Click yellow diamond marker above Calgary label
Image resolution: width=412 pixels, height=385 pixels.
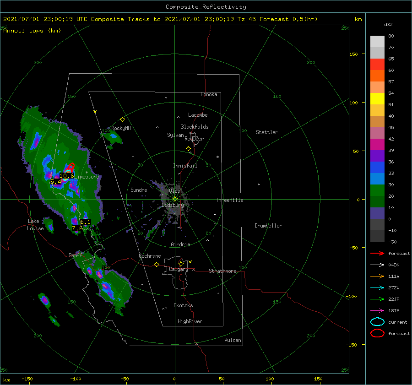[x=181, y=264]
